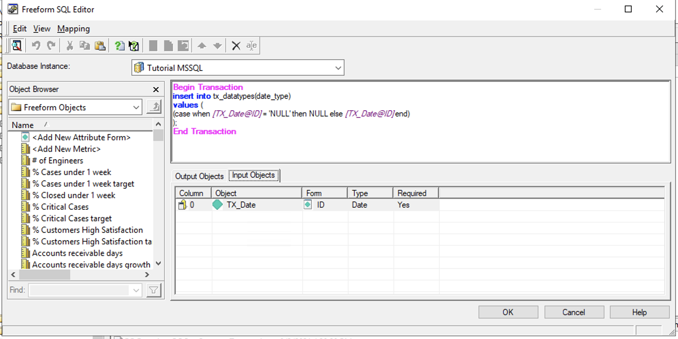Click the OK button
678x339 pixels.
508,312
